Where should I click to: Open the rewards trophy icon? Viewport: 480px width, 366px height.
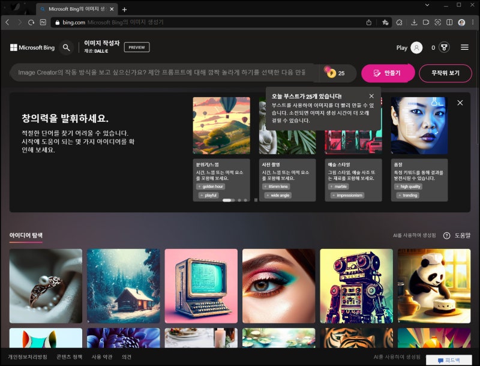[x=444, y=47]
